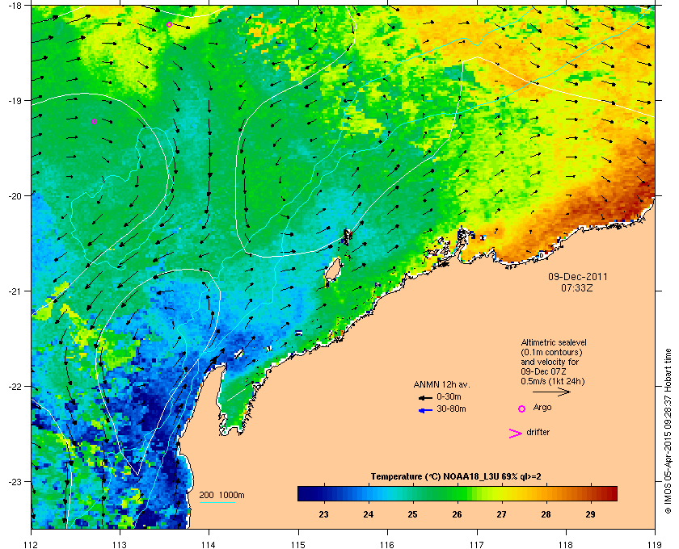The height and width of the screenshot is (549, 679).
Task: Click the 'drifter' legend label
Action: tap(538, 432)
